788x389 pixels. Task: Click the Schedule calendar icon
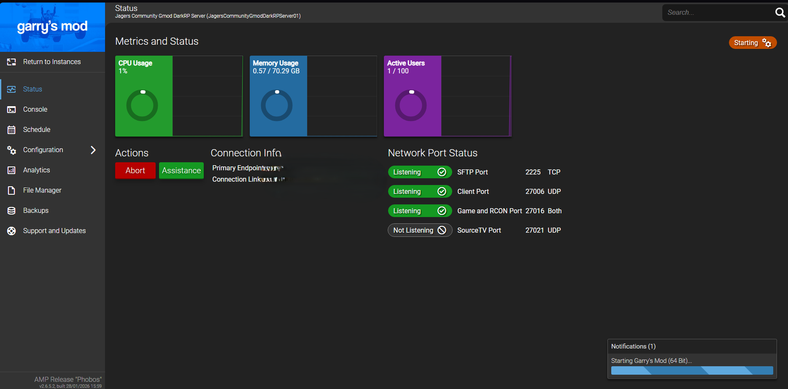pyautogui.click(x=11, y=130)
